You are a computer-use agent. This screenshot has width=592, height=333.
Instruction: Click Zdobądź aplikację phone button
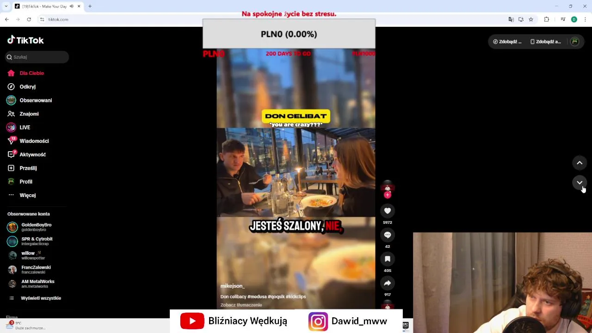[x=546, y=42]
